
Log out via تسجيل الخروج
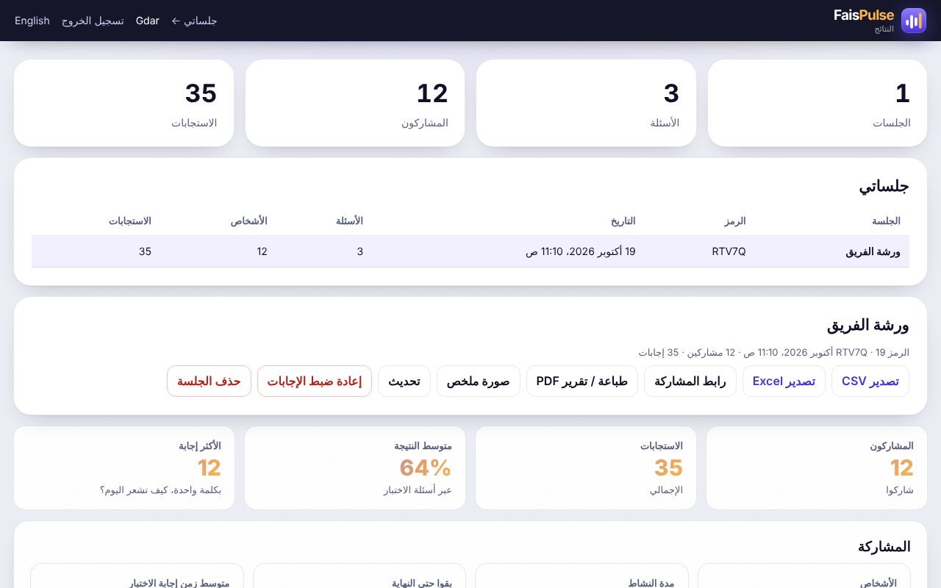click(93, 21)
